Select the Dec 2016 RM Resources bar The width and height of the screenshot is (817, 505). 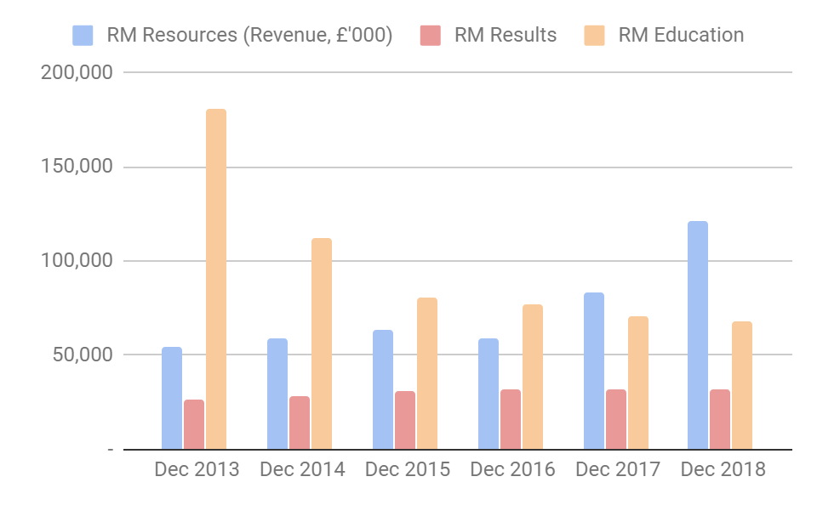tap(488, 394)
